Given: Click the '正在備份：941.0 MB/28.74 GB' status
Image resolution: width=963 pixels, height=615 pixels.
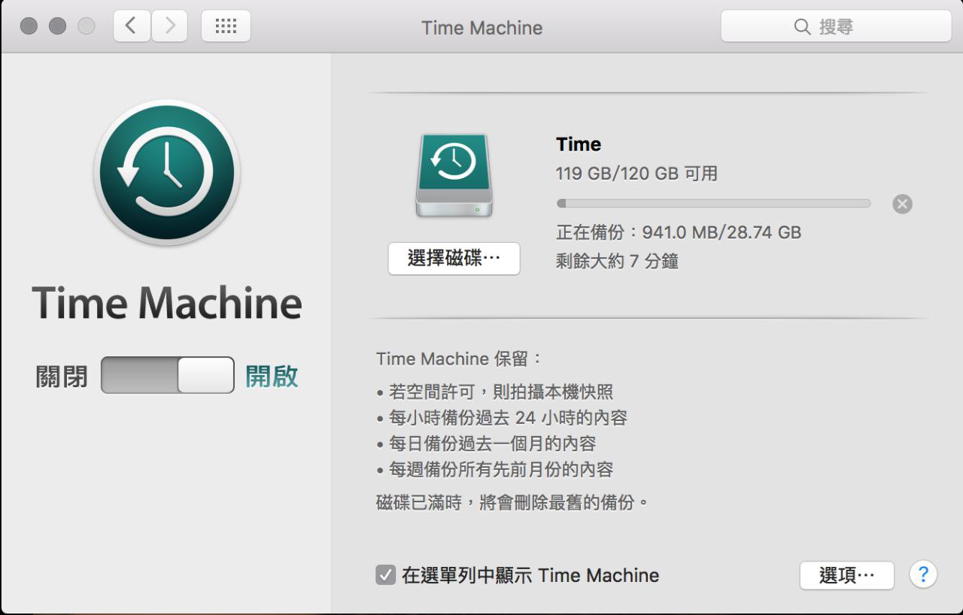Looking at the screenshot, I should (x=679, y=232).
